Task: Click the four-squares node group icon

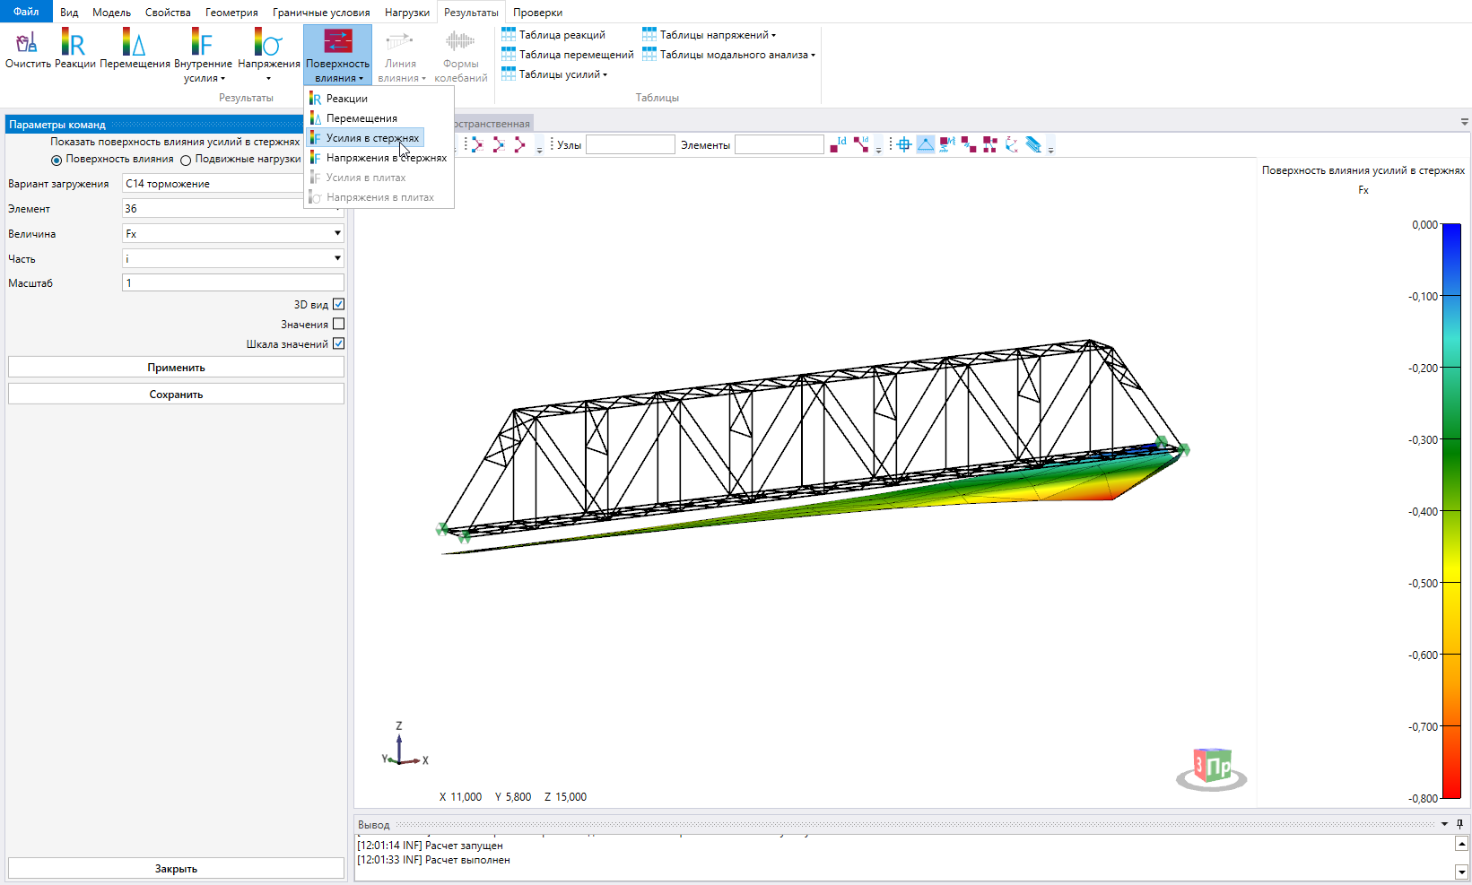Action: click(990, 144)
